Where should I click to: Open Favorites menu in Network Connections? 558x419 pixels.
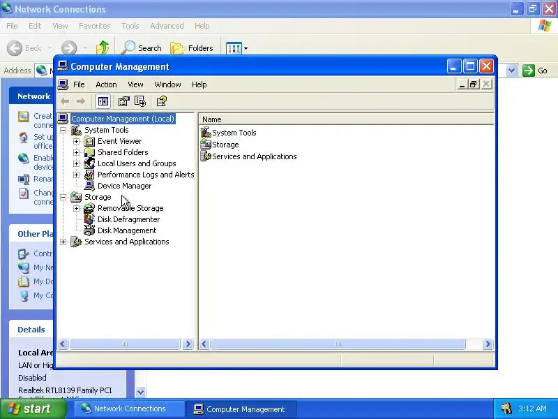95,26
